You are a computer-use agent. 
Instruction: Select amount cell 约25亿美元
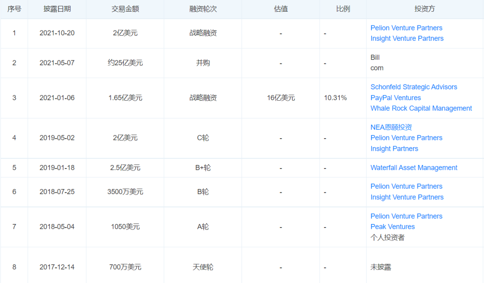click(x=125, y=63)
